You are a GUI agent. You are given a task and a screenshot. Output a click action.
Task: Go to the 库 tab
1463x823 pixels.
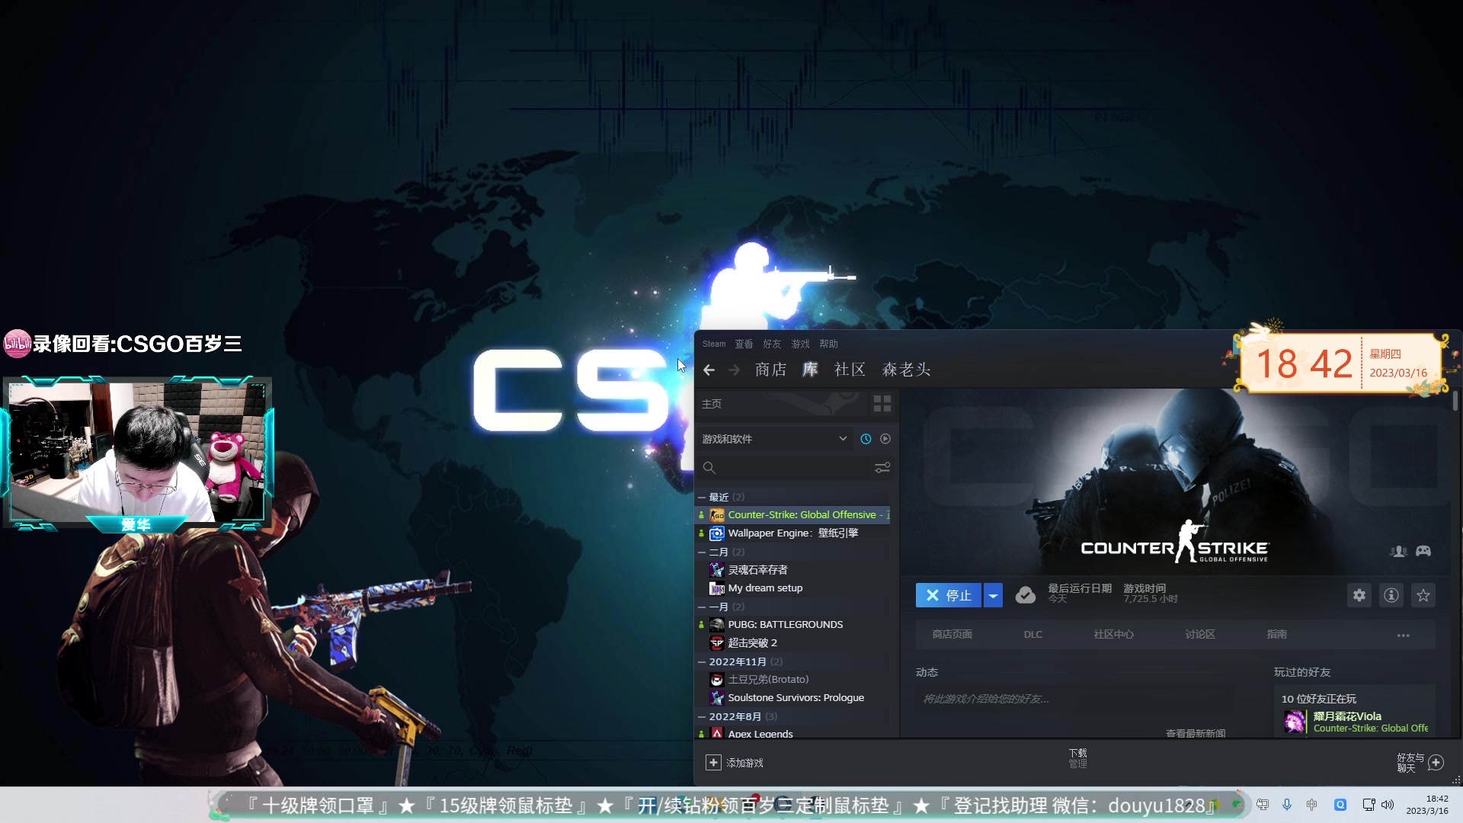[x=810, y=370]
